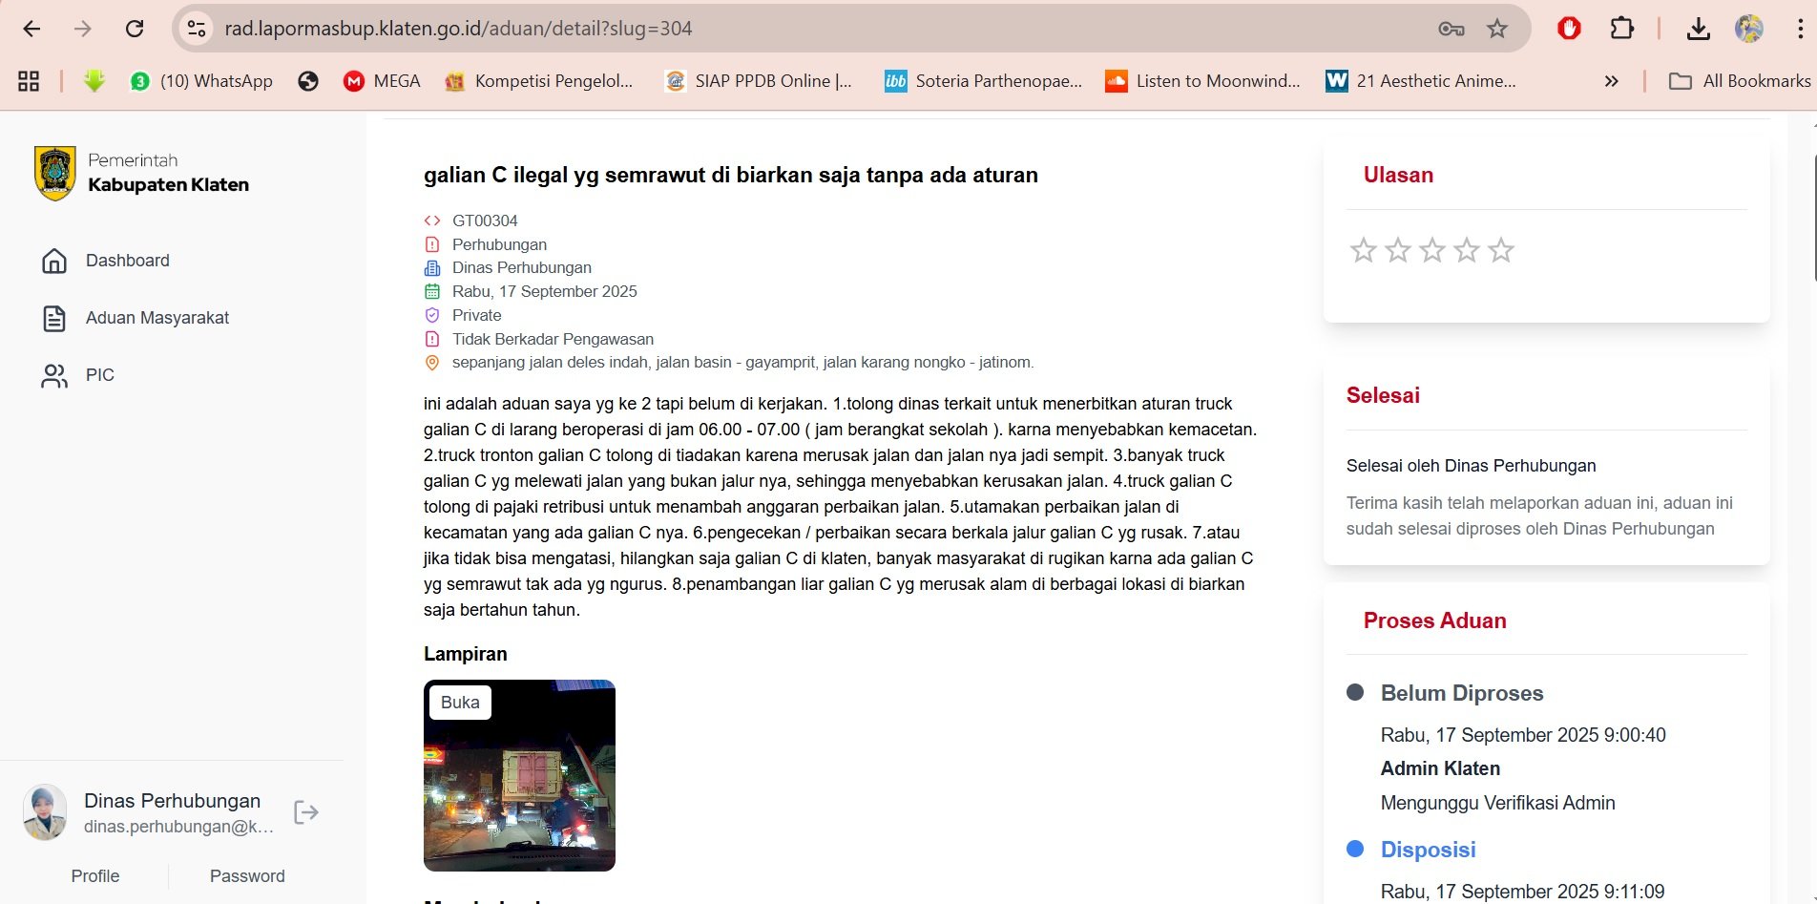Open the apps grid in bookmarks bar
Image resolution: width=1817 pixels, height=904 pixels.
[x=29, y=81]
